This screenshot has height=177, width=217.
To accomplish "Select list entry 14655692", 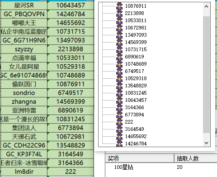I will pos(136,136).
